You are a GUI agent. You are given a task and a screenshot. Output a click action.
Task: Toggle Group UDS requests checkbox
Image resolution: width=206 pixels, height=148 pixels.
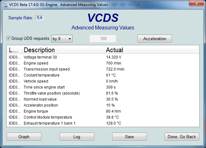(9, 38)
